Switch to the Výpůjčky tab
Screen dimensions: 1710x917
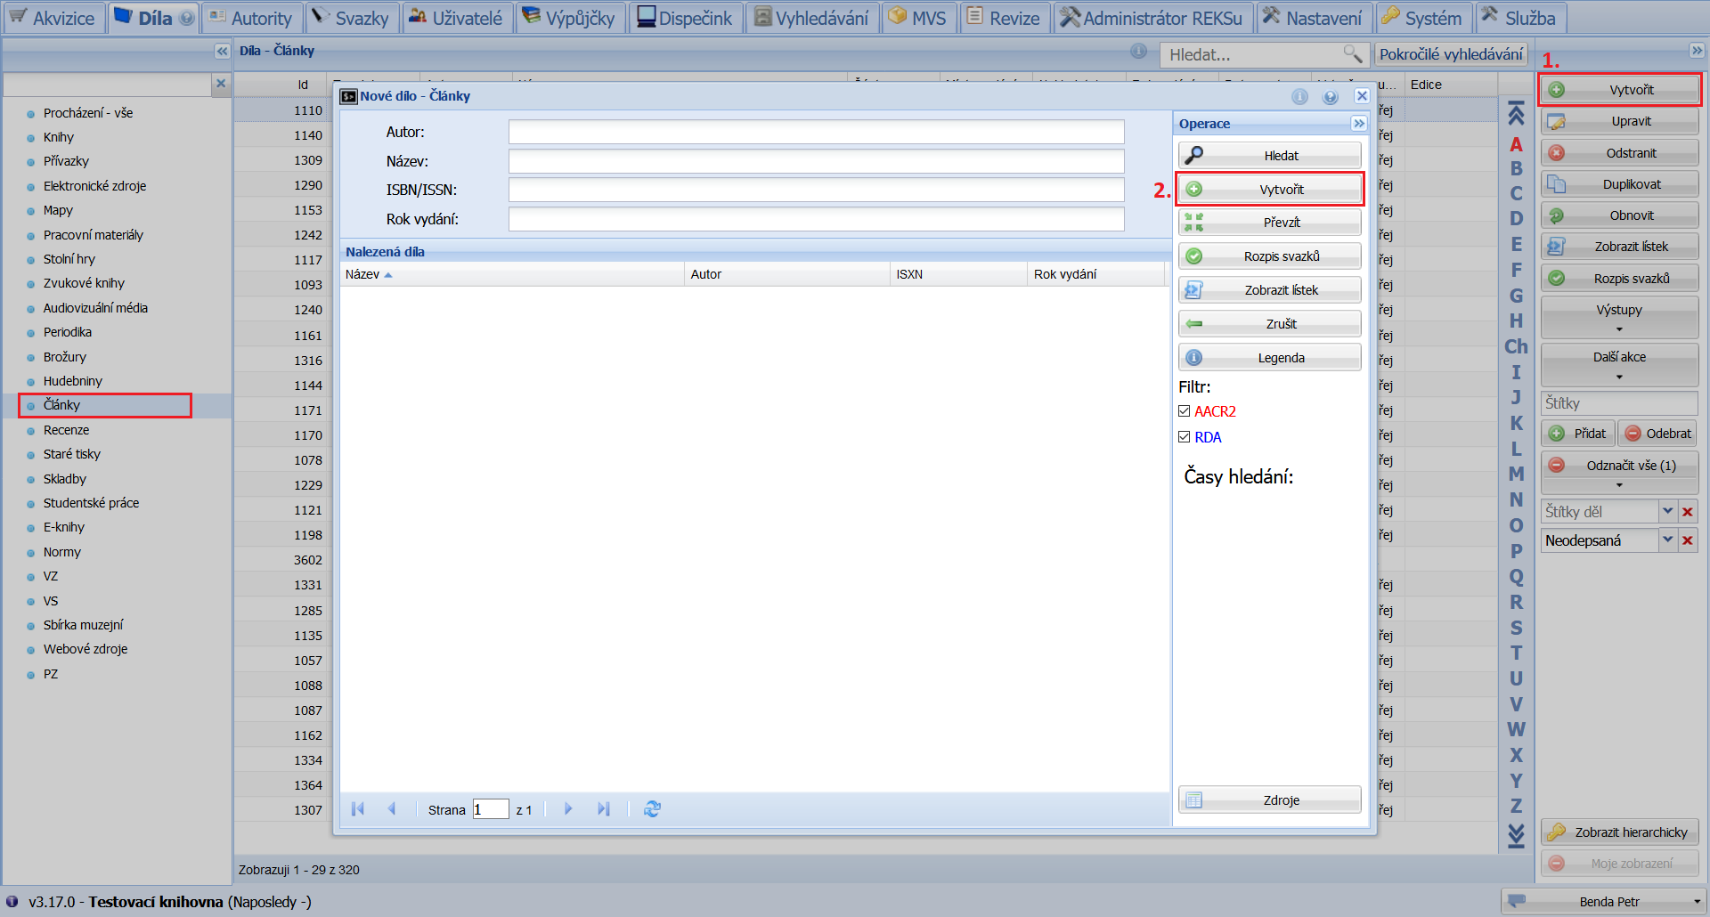click(x=569, y=18)
